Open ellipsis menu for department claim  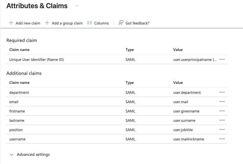pos(222,92)
